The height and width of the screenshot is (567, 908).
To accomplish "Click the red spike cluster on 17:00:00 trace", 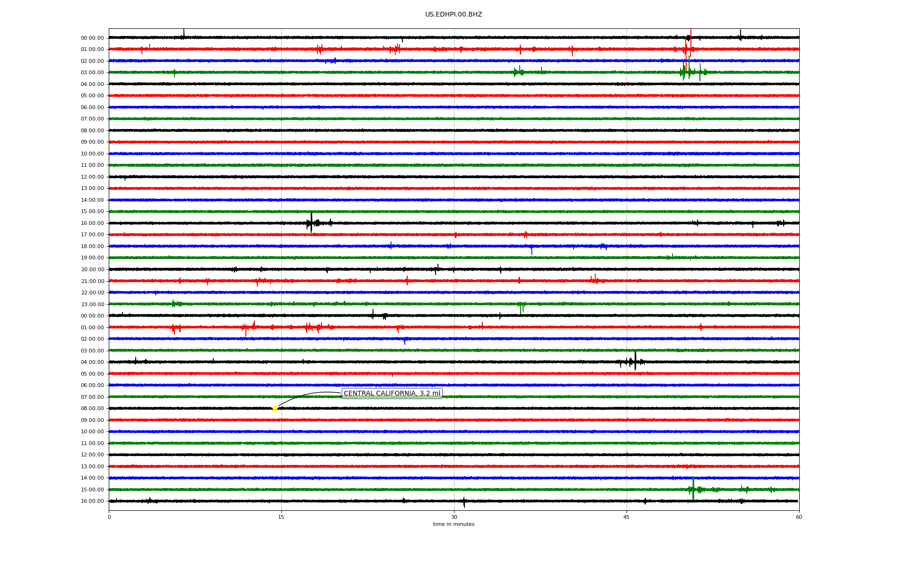I will (525, 234).
